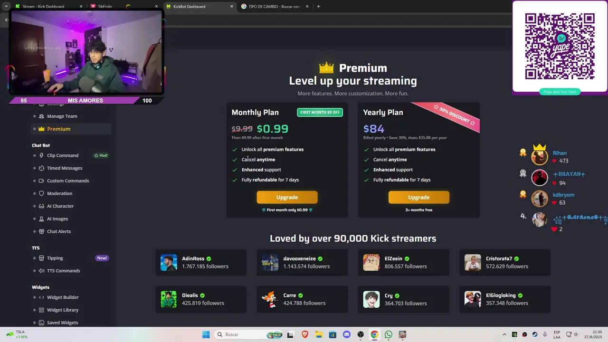The width and height of the screenshot is (608, 342).
Task: Open the AI Images icon
Action: [41, 219]
